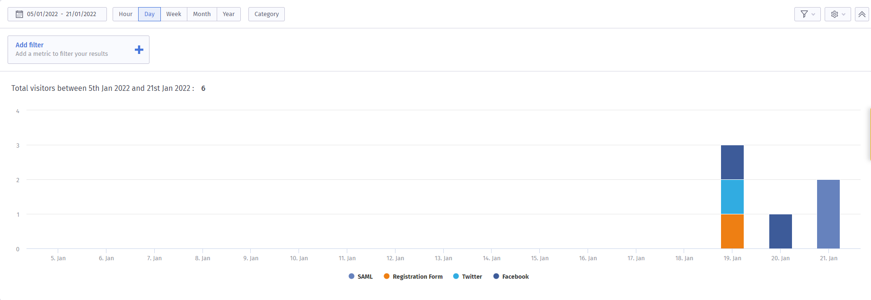The image size is (871, 300).
Task: Toggle SAML series in legend
Action: pos(361,276)
